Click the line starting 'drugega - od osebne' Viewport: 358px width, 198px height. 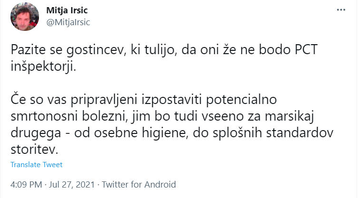pyautogui.click(x=172, y=133)
